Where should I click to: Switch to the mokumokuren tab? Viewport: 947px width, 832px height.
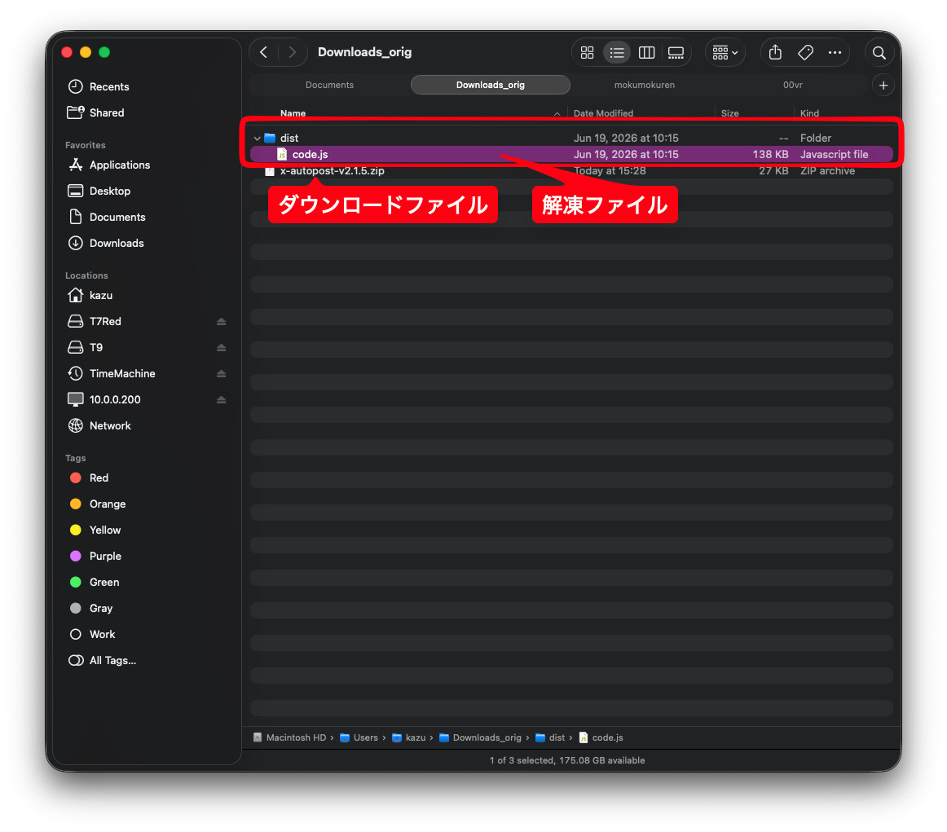click(645, 85)
